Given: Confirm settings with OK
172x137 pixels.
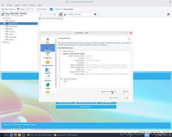Looking at the screenshot, I should pyautogui.click(x=126, y=98).
